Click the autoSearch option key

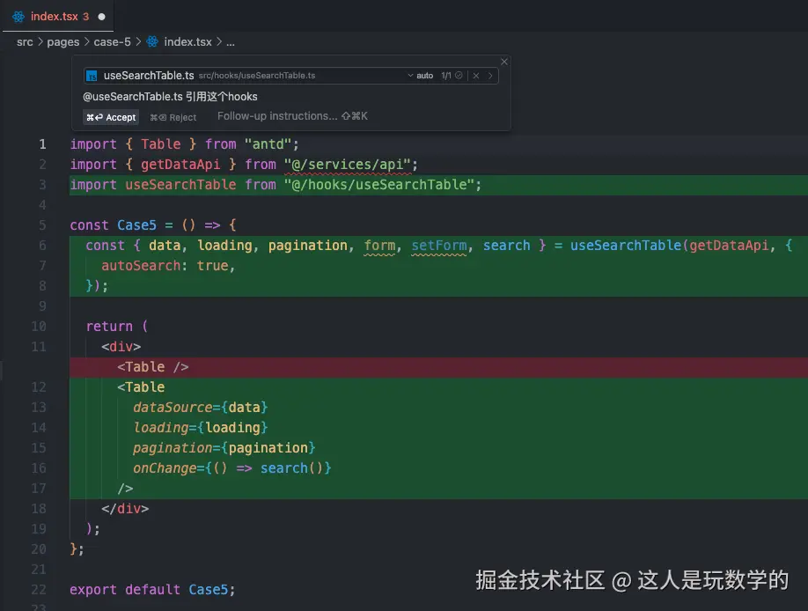point(141,266)
